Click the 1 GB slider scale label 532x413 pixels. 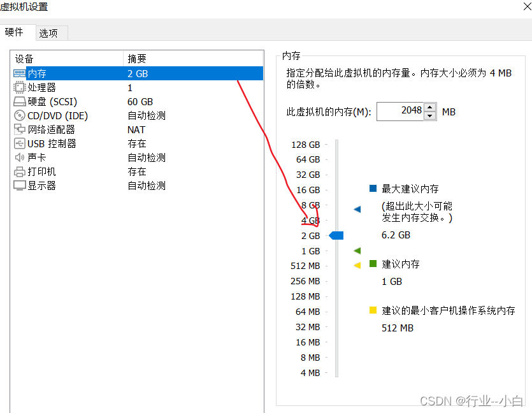point(310,251)
